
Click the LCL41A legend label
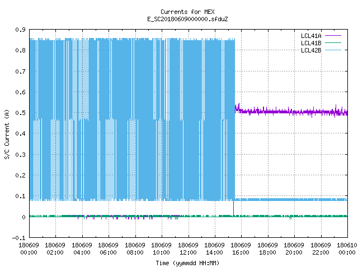tap(311, 36)
